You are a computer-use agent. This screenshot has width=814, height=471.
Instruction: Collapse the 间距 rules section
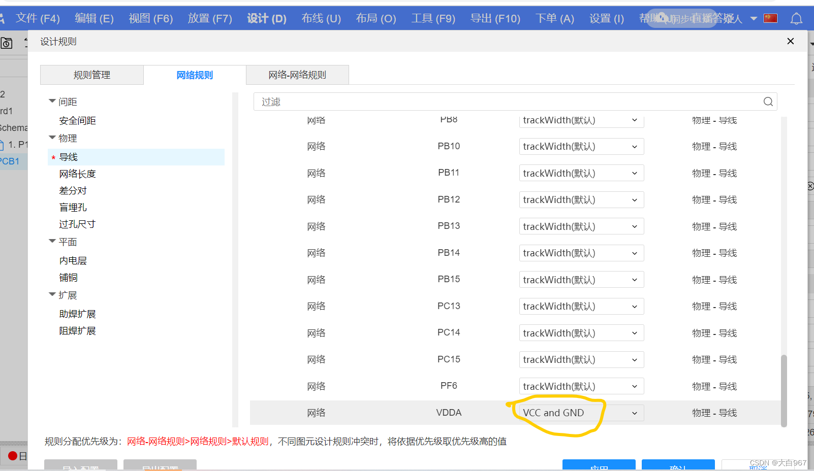click(x=52, y=101)
